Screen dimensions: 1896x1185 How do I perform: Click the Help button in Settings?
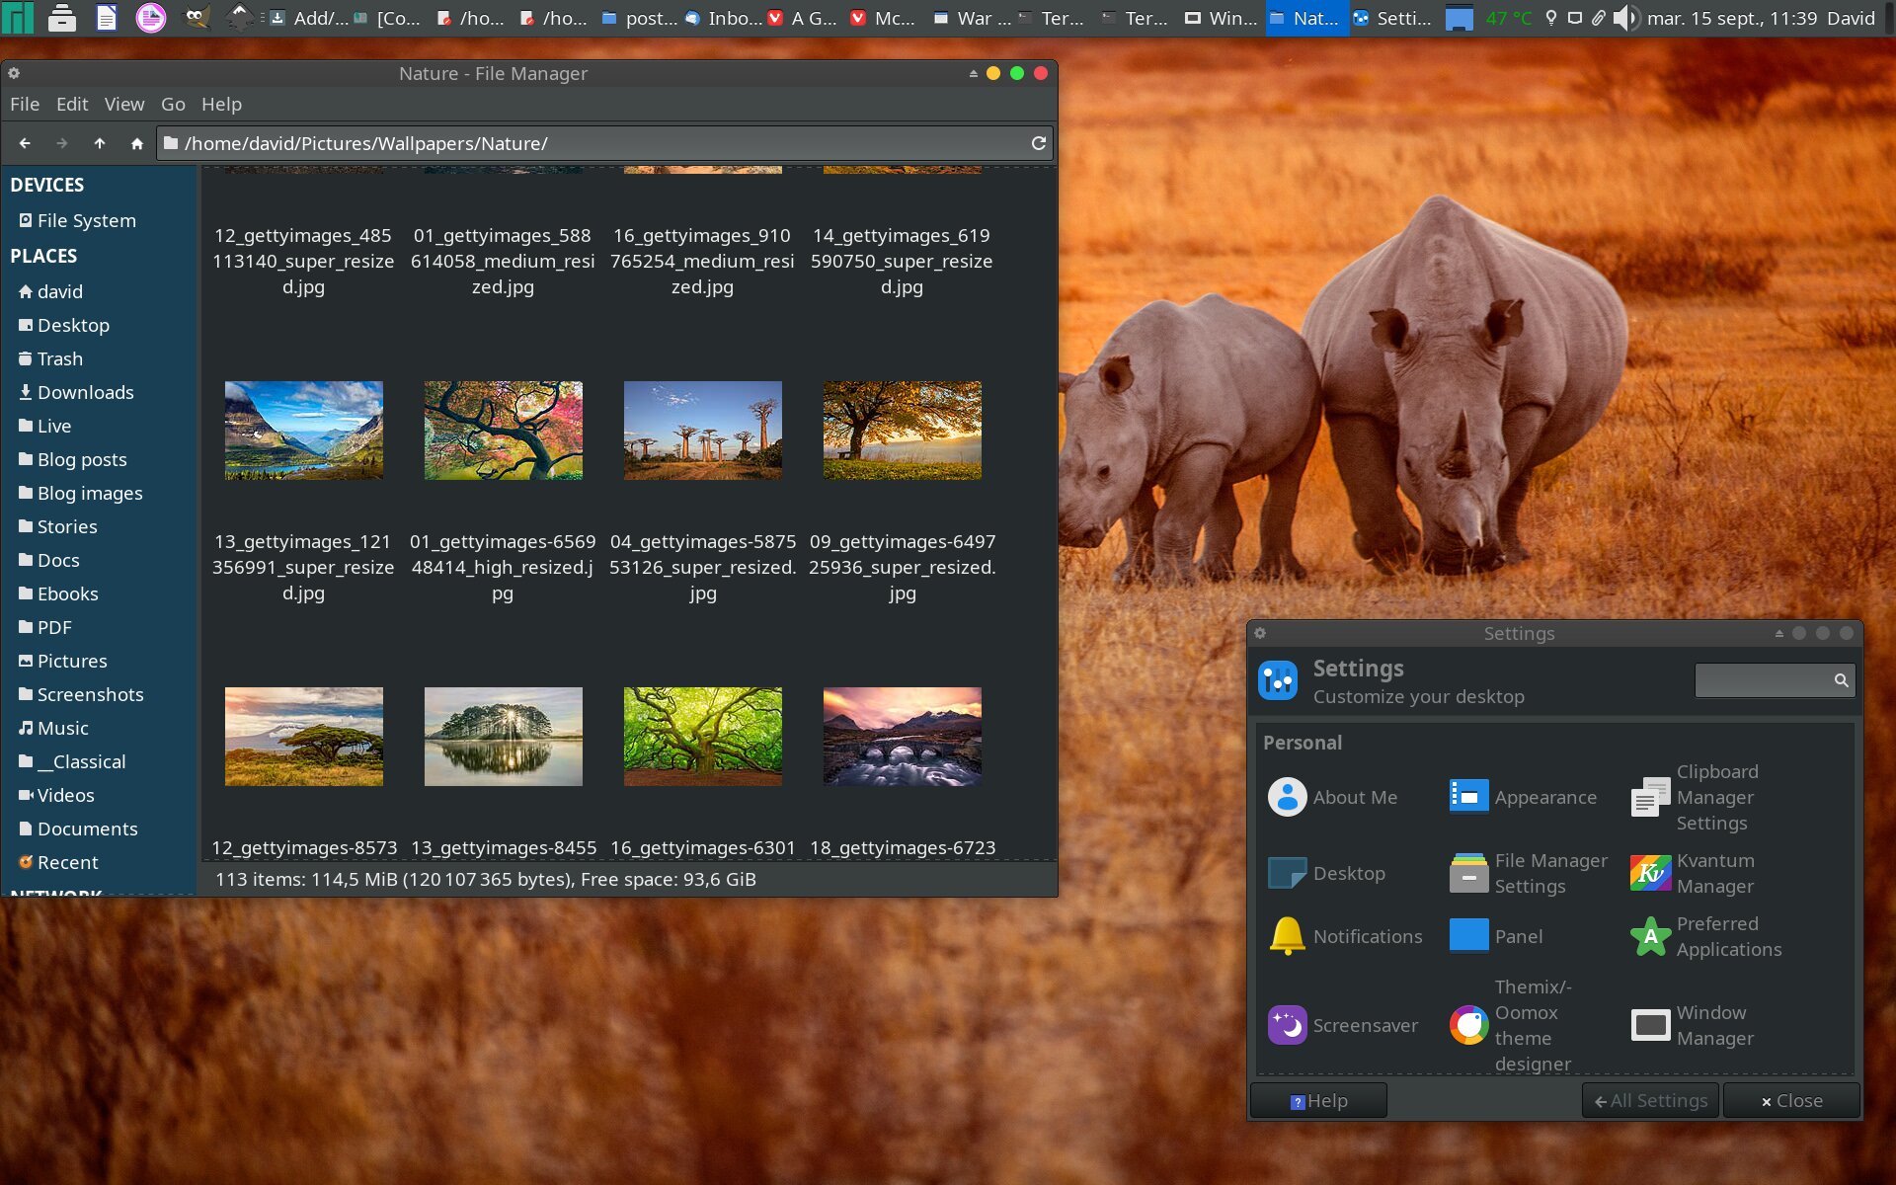point(1318,1100)
